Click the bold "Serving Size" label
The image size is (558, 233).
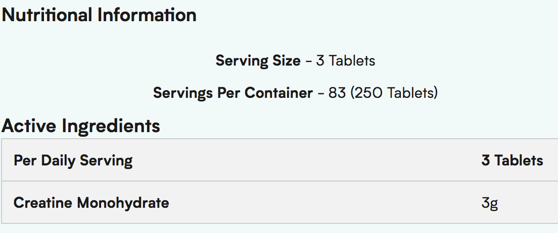[258, 61]
